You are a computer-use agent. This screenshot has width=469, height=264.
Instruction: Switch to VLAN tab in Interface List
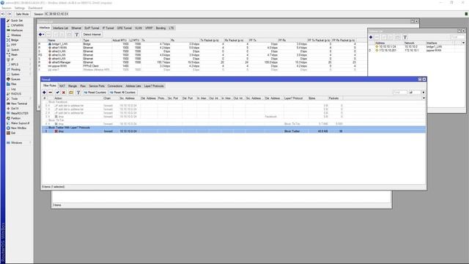point(139,28)
